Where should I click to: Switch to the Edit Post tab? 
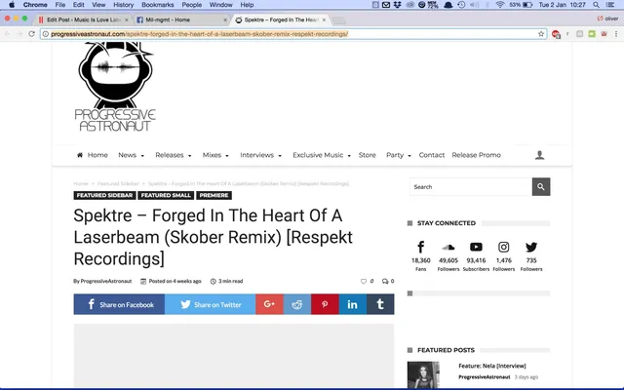pyautogui.click(x=82, y=19)
